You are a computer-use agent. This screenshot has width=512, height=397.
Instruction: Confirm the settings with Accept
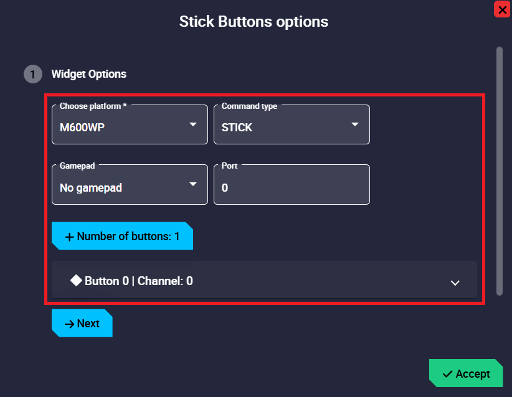coord(466,373)
